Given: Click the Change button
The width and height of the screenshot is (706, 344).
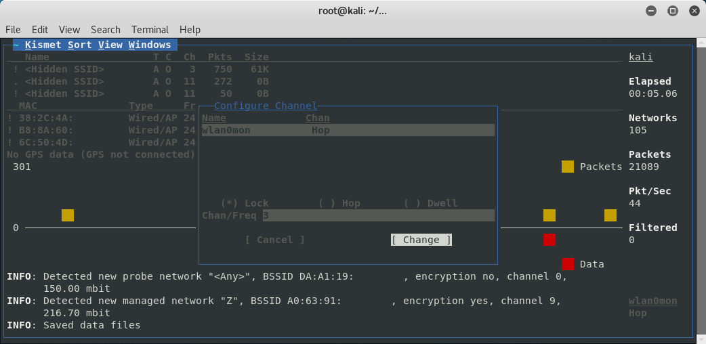Looking at the screenshot, I should tap(421, 240).
